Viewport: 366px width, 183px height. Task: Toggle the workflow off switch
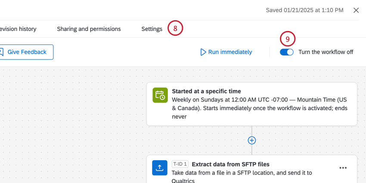point(287,52)
